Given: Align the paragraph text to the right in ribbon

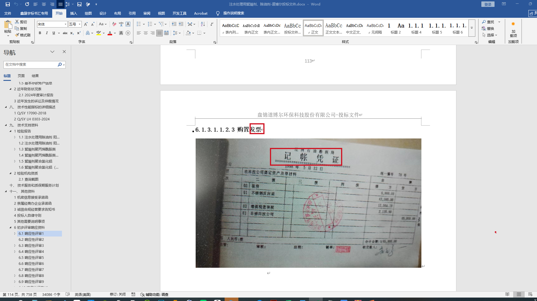Looking at the screenshot, I should tap(153, 33).
